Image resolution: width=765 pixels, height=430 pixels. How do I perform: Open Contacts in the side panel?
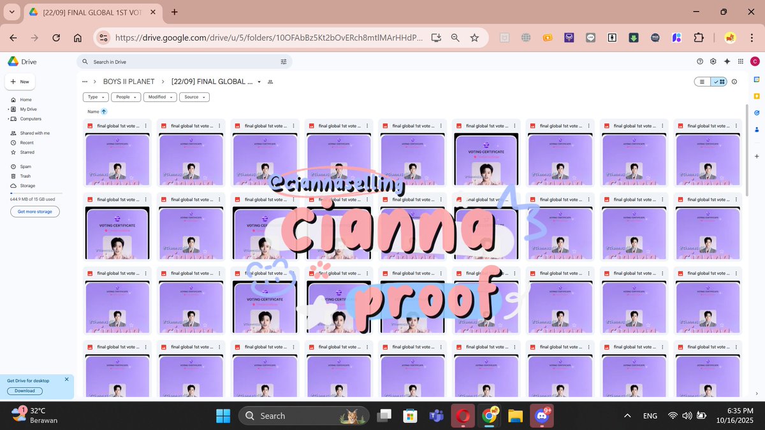[756, 128]
